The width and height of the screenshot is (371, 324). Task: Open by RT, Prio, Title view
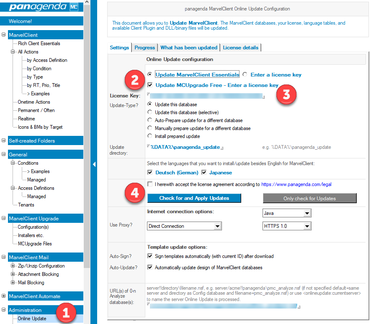44,85
